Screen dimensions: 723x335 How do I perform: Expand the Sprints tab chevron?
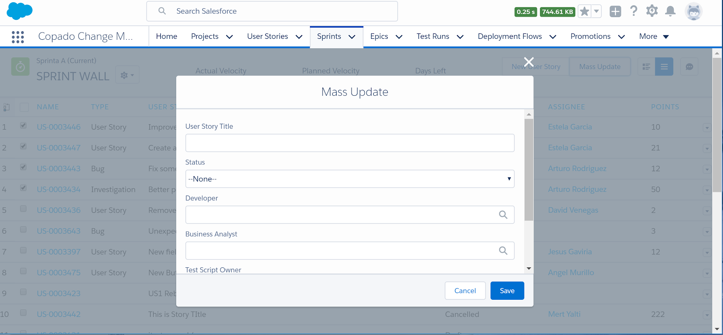tap(352, 37)
